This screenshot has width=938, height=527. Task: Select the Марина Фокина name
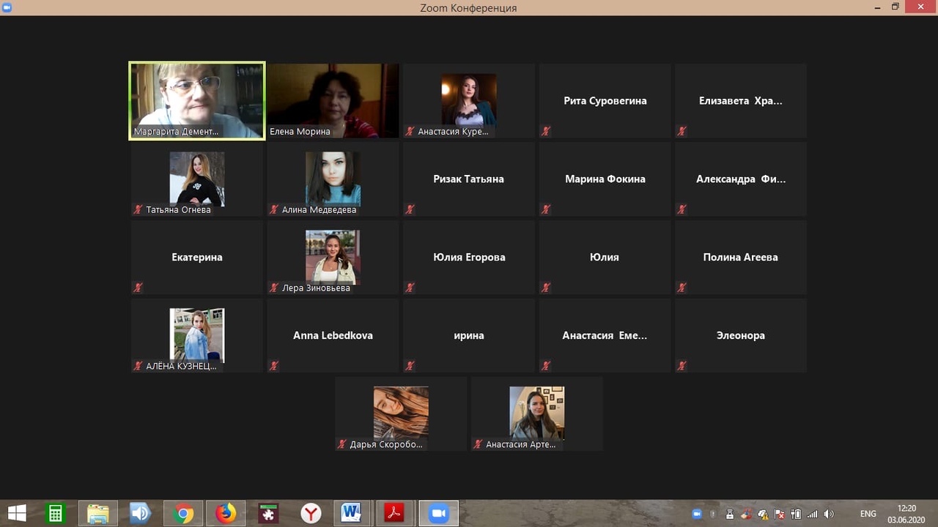click(605, 179)
